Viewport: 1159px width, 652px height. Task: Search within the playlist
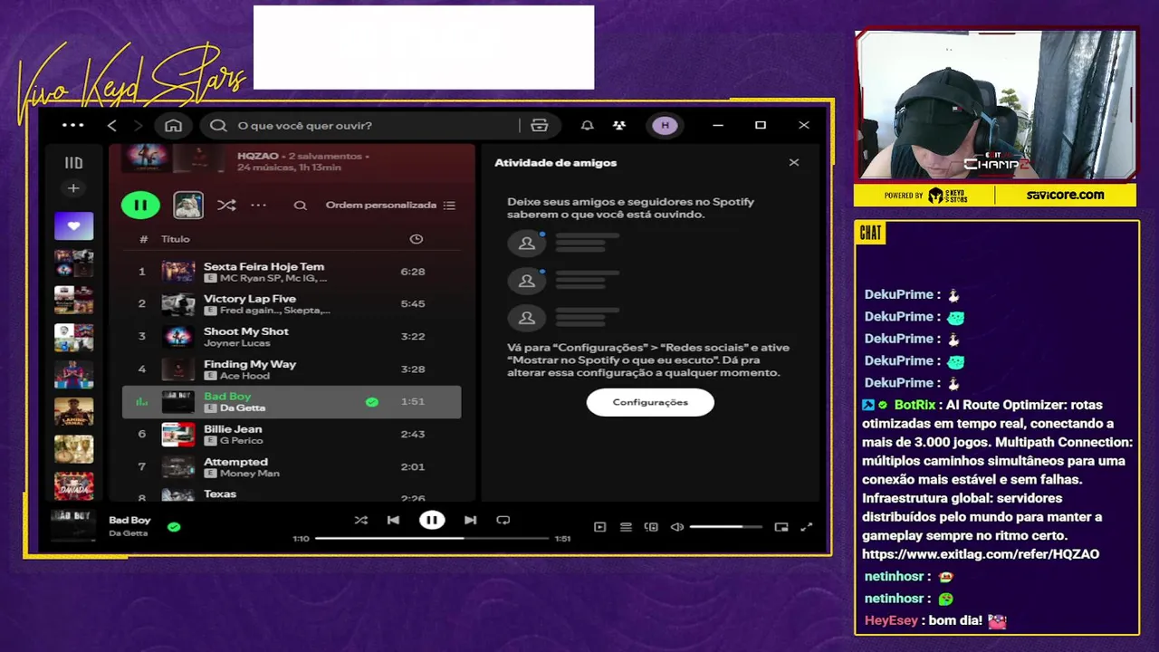tap(300, 206)
